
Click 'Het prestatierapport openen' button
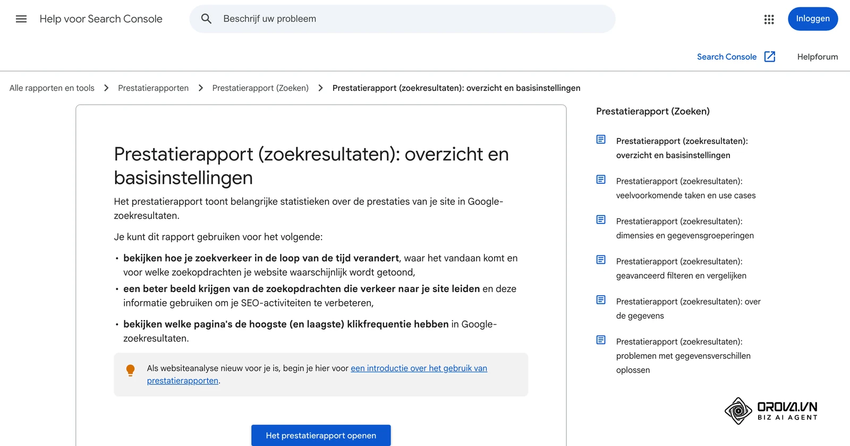[321, 435]
